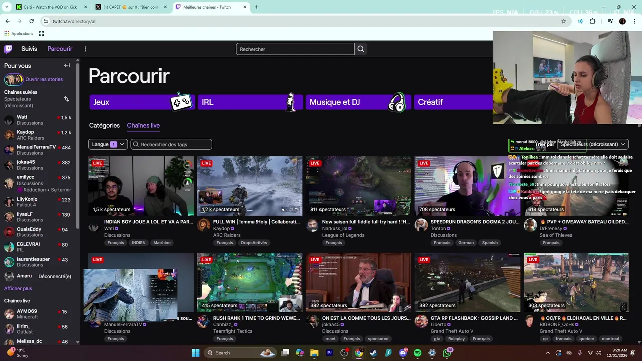Focus the Rechercher search field

[x=295, y=49]
